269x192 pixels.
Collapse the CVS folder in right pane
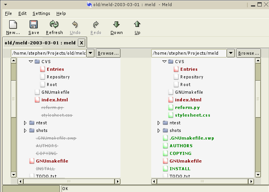point(164,62)
